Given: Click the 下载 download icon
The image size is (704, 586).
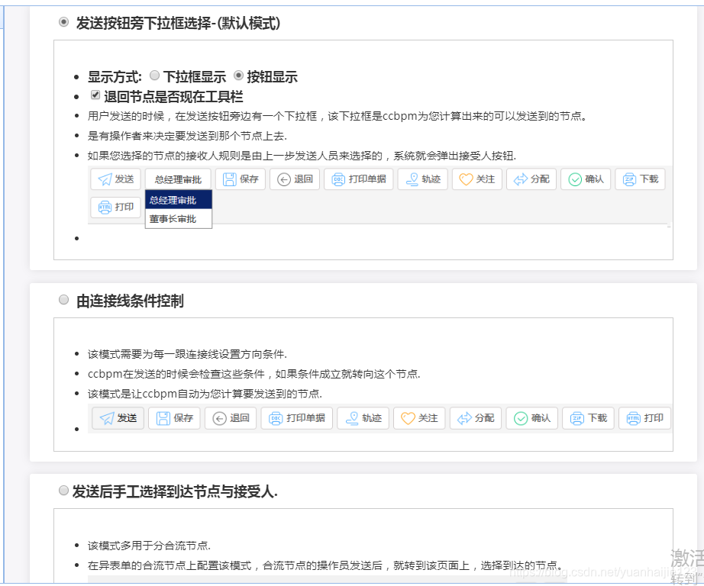Looking at the screenshot, I should click(628, 179).
